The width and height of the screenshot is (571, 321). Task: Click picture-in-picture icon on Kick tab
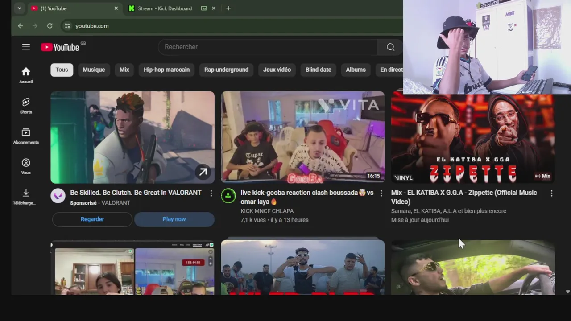[x=204, y=8]
